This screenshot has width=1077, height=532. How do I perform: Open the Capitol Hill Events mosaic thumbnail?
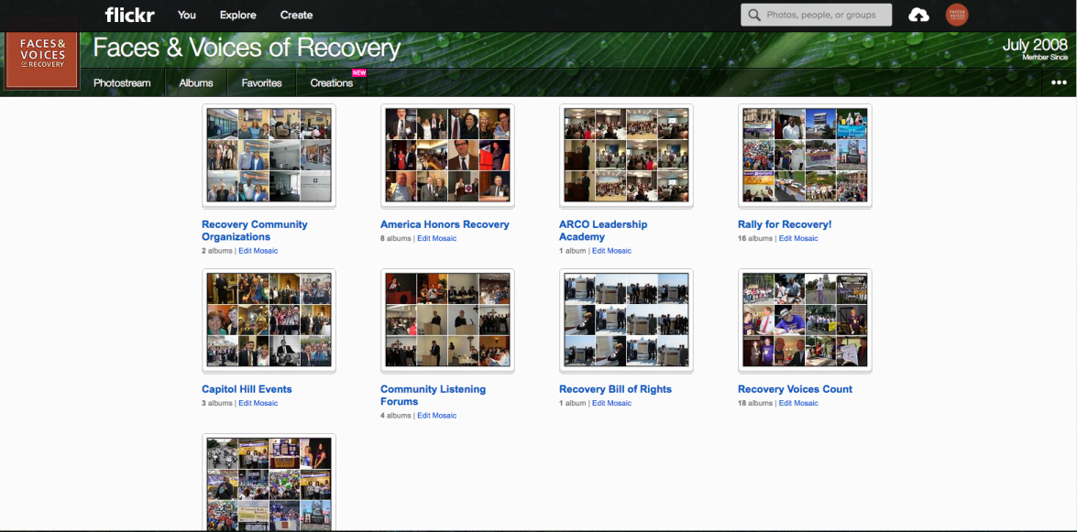[x=269, y=320]
